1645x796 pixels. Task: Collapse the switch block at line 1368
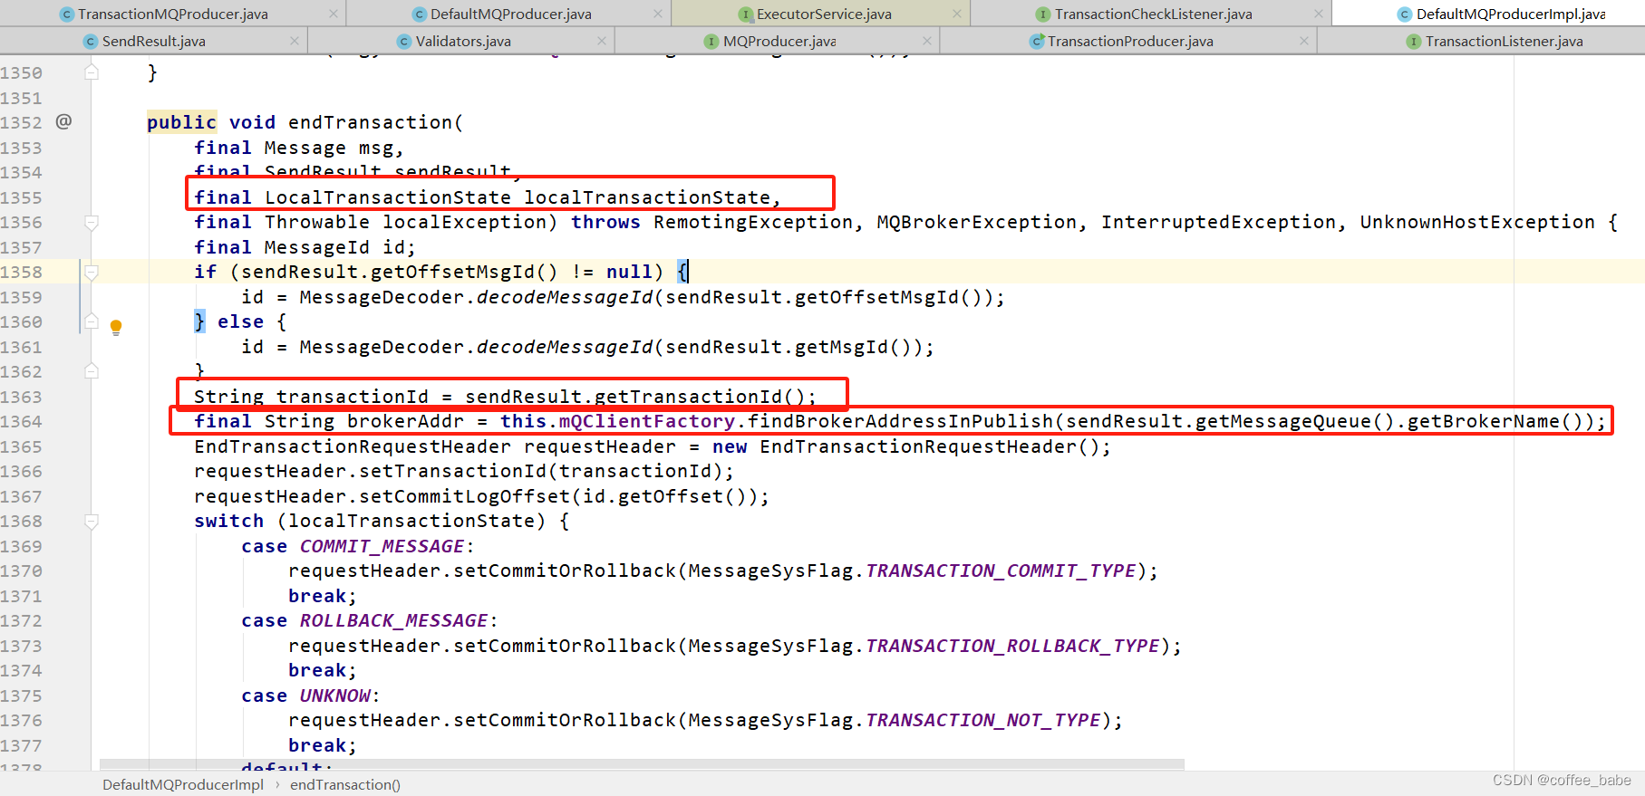tap(92, 521)
